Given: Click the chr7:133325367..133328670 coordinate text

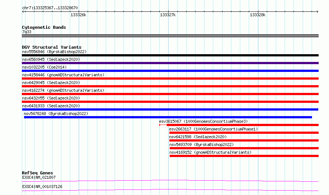Looking at the screenshot, I should pyautogui.click(x=50, y=8).
